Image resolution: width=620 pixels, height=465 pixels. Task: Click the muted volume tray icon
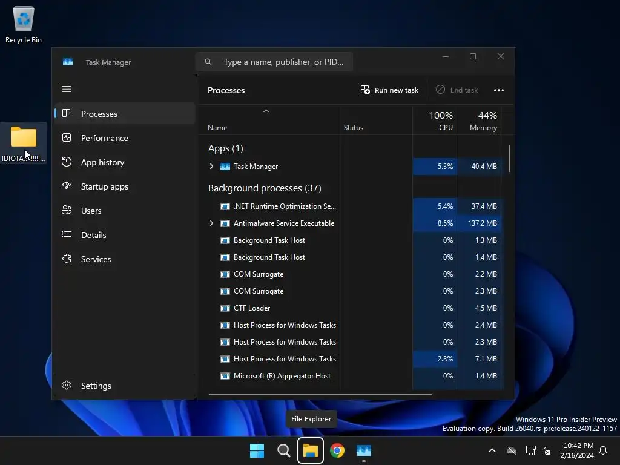[546, 450]
